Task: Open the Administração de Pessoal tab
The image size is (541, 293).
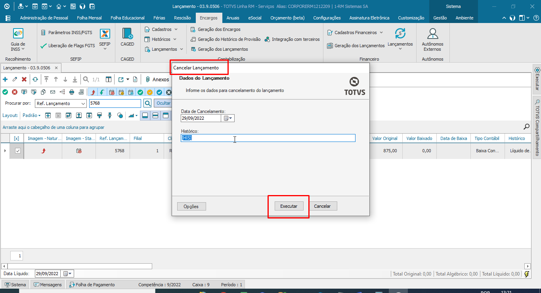Action: 44,18
